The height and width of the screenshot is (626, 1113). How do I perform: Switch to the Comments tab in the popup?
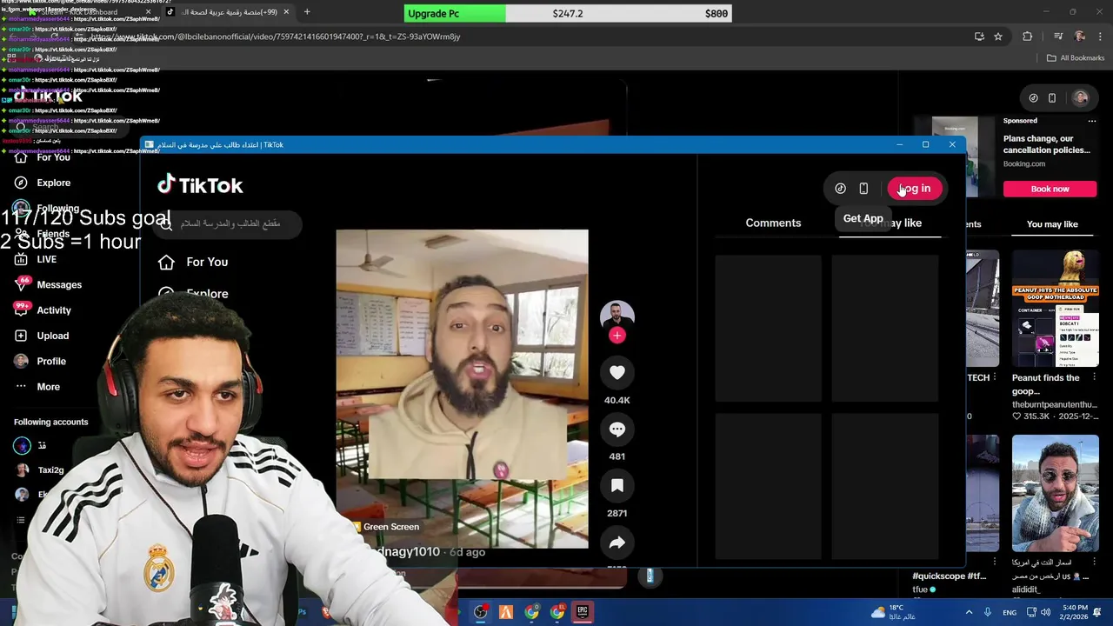click(x=773, y=223)
